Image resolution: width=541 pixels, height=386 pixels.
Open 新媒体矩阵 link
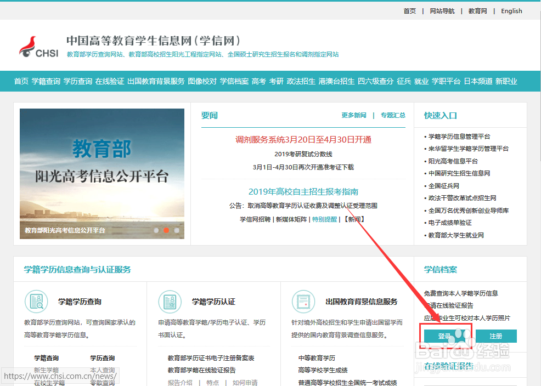[x=291, y=219]
